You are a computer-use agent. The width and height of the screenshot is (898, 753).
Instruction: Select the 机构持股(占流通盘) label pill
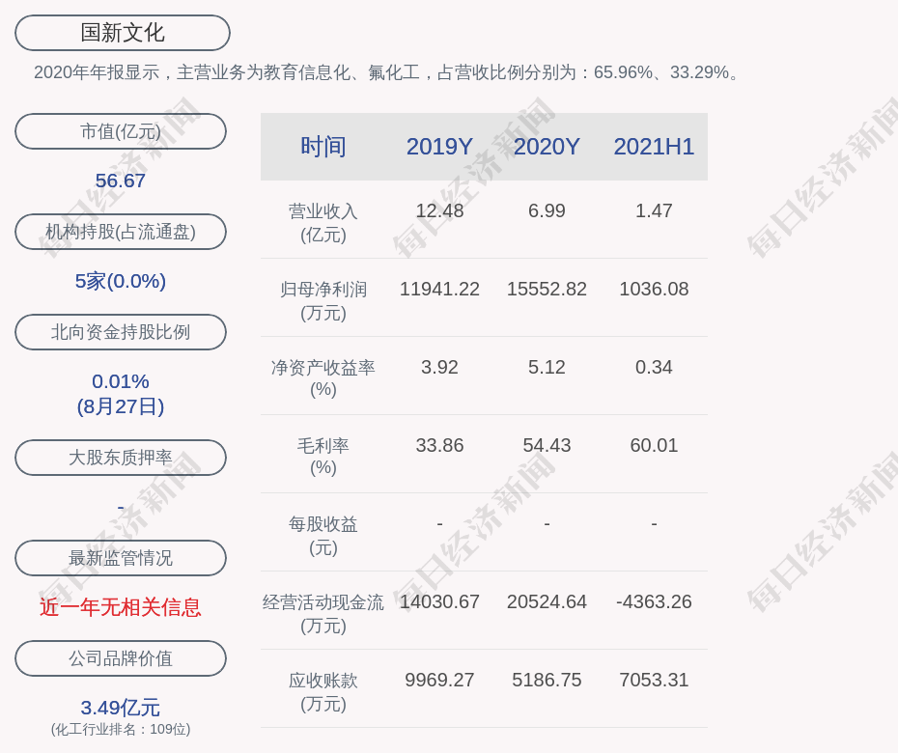click(121, 232)
